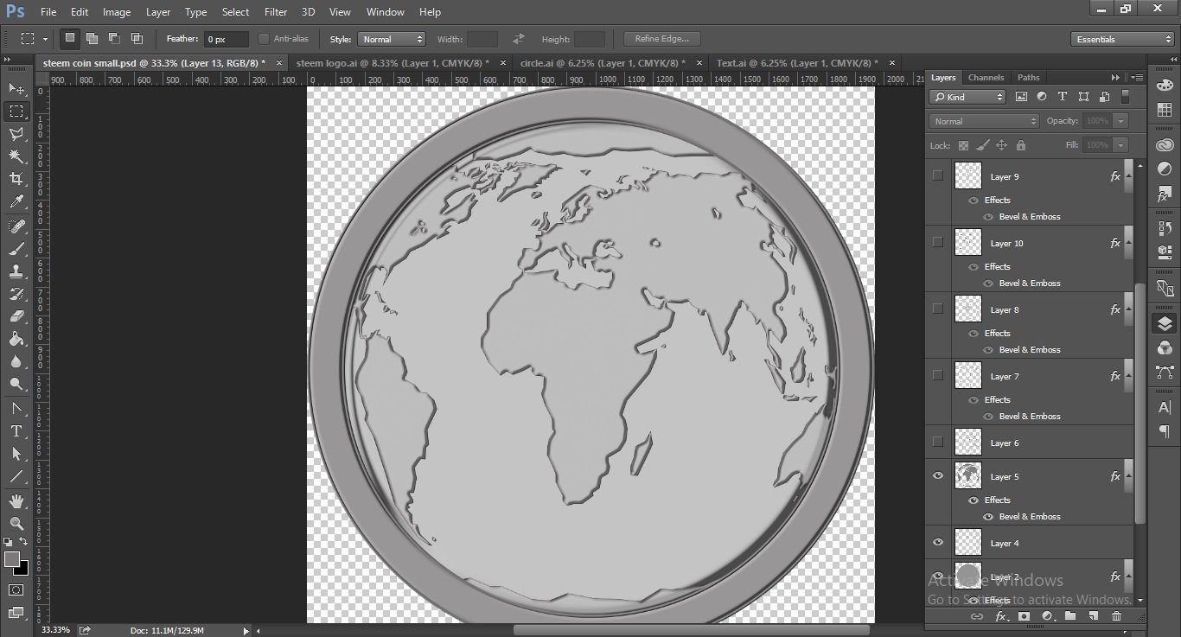Link layers with chain icon
This screenshot has height=637, width=1181.
pyautogui.click(x=977, y=616)
